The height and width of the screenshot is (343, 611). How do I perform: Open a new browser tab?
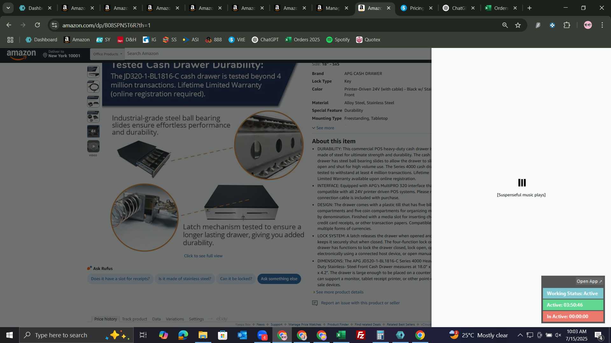tap(530, 8)
